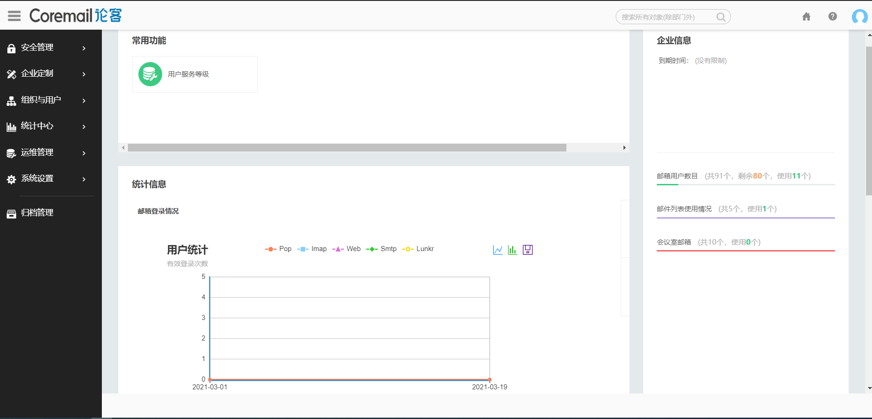Open the user avatar menu
This screenshot has height=419, width=872.
[860, 16]
